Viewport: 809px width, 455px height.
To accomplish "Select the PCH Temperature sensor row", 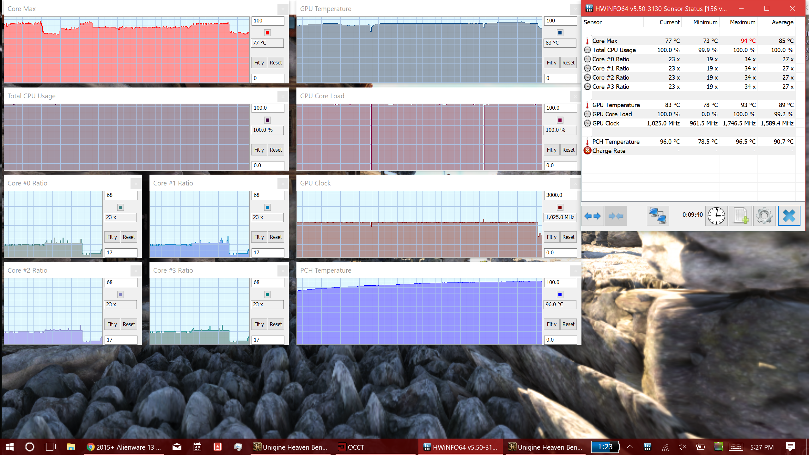I will (x=689, y=142).
